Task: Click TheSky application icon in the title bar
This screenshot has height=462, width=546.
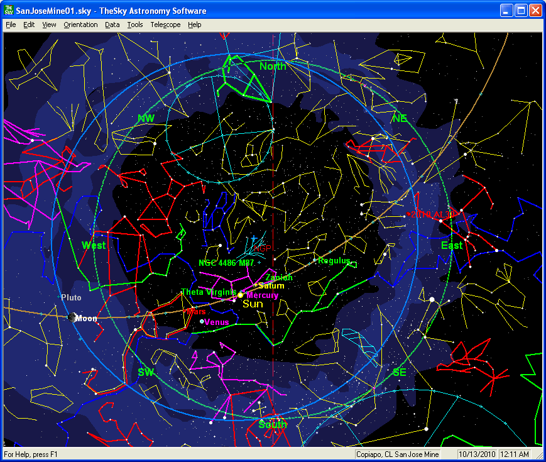Action: (9, 11)
